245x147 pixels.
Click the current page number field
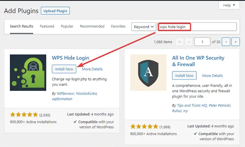tap(202, 42)
